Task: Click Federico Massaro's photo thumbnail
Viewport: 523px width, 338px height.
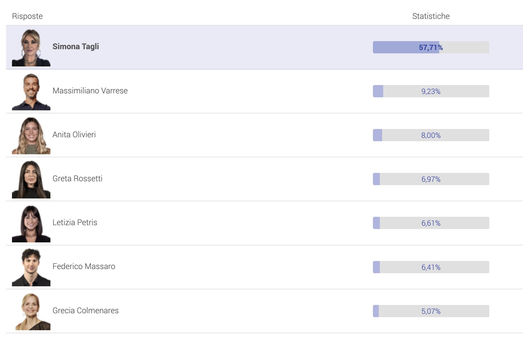Action: pos(31,267)
